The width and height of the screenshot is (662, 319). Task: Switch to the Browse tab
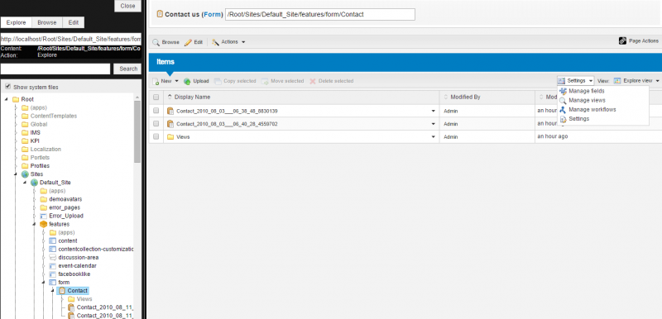[47, 23]
